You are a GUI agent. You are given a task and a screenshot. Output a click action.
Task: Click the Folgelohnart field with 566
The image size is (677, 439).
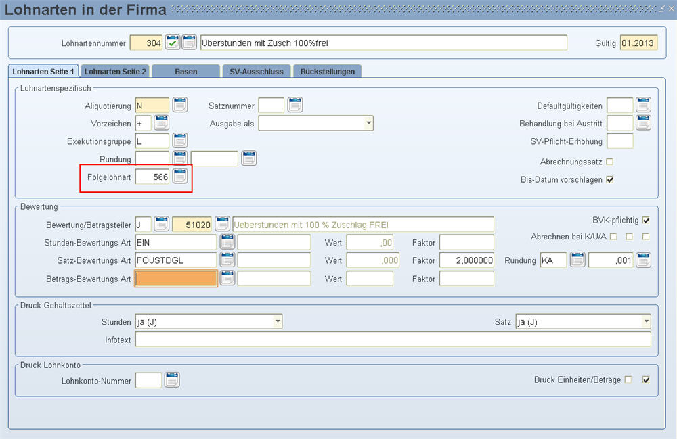(x=152, y=177)
